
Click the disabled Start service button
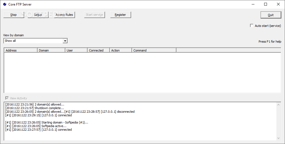click(94, 15)
